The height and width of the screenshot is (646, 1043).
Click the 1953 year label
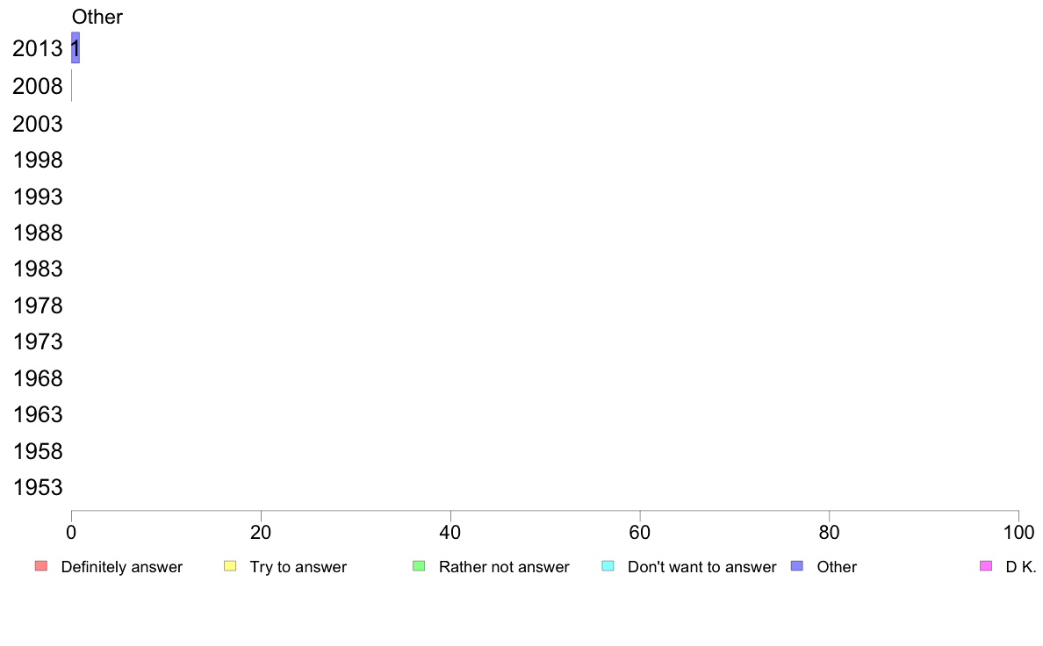(x=37, y=488)
